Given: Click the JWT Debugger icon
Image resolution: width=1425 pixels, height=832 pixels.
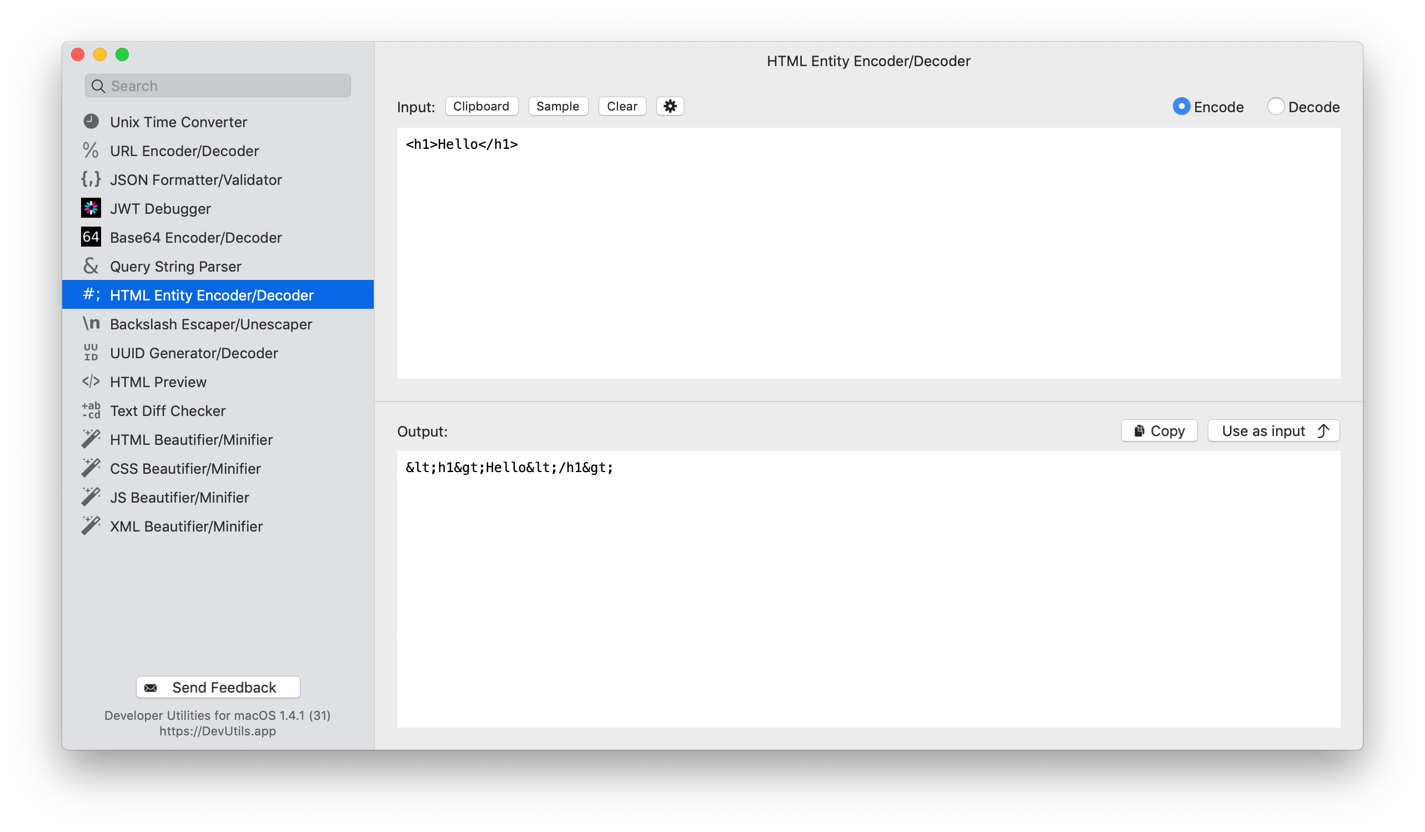Looking at the screenshot, I should [90, 208].
